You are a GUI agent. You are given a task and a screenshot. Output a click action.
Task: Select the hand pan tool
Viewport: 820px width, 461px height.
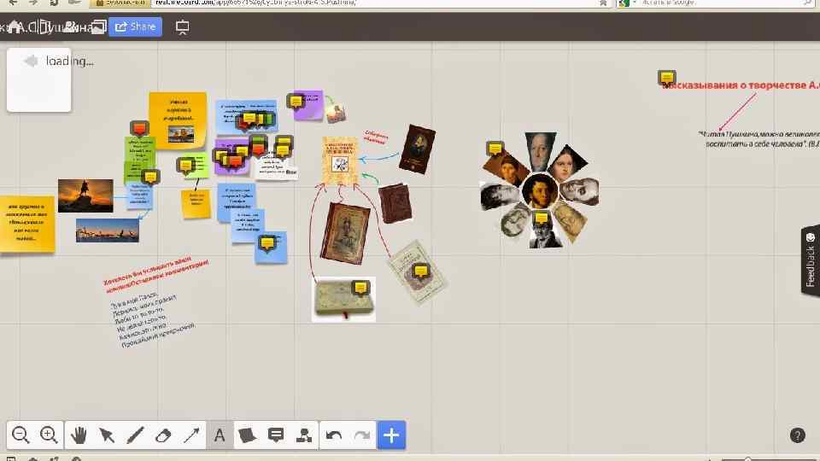point(79,435)
